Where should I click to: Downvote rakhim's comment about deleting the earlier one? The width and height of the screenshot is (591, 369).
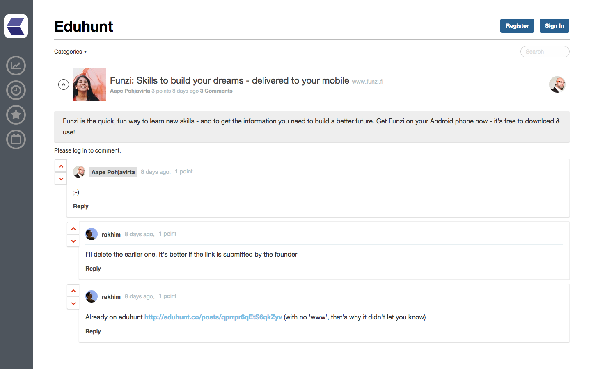(73, 241)
